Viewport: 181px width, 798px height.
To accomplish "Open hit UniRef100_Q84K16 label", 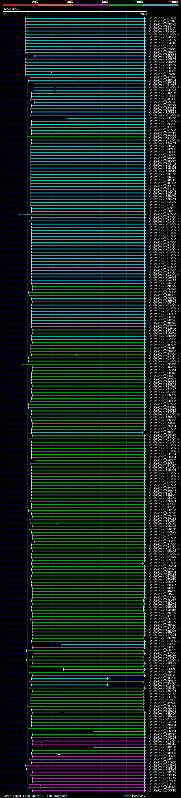I will click(162, 43).
